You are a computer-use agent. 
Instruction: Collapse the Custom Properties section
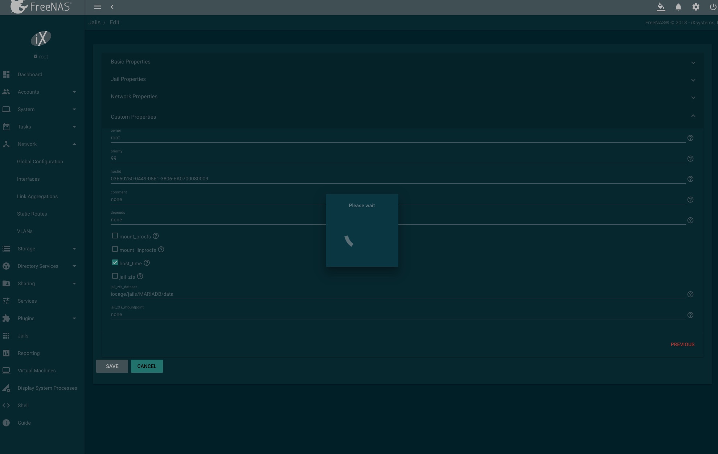click(x=693, y=116)
